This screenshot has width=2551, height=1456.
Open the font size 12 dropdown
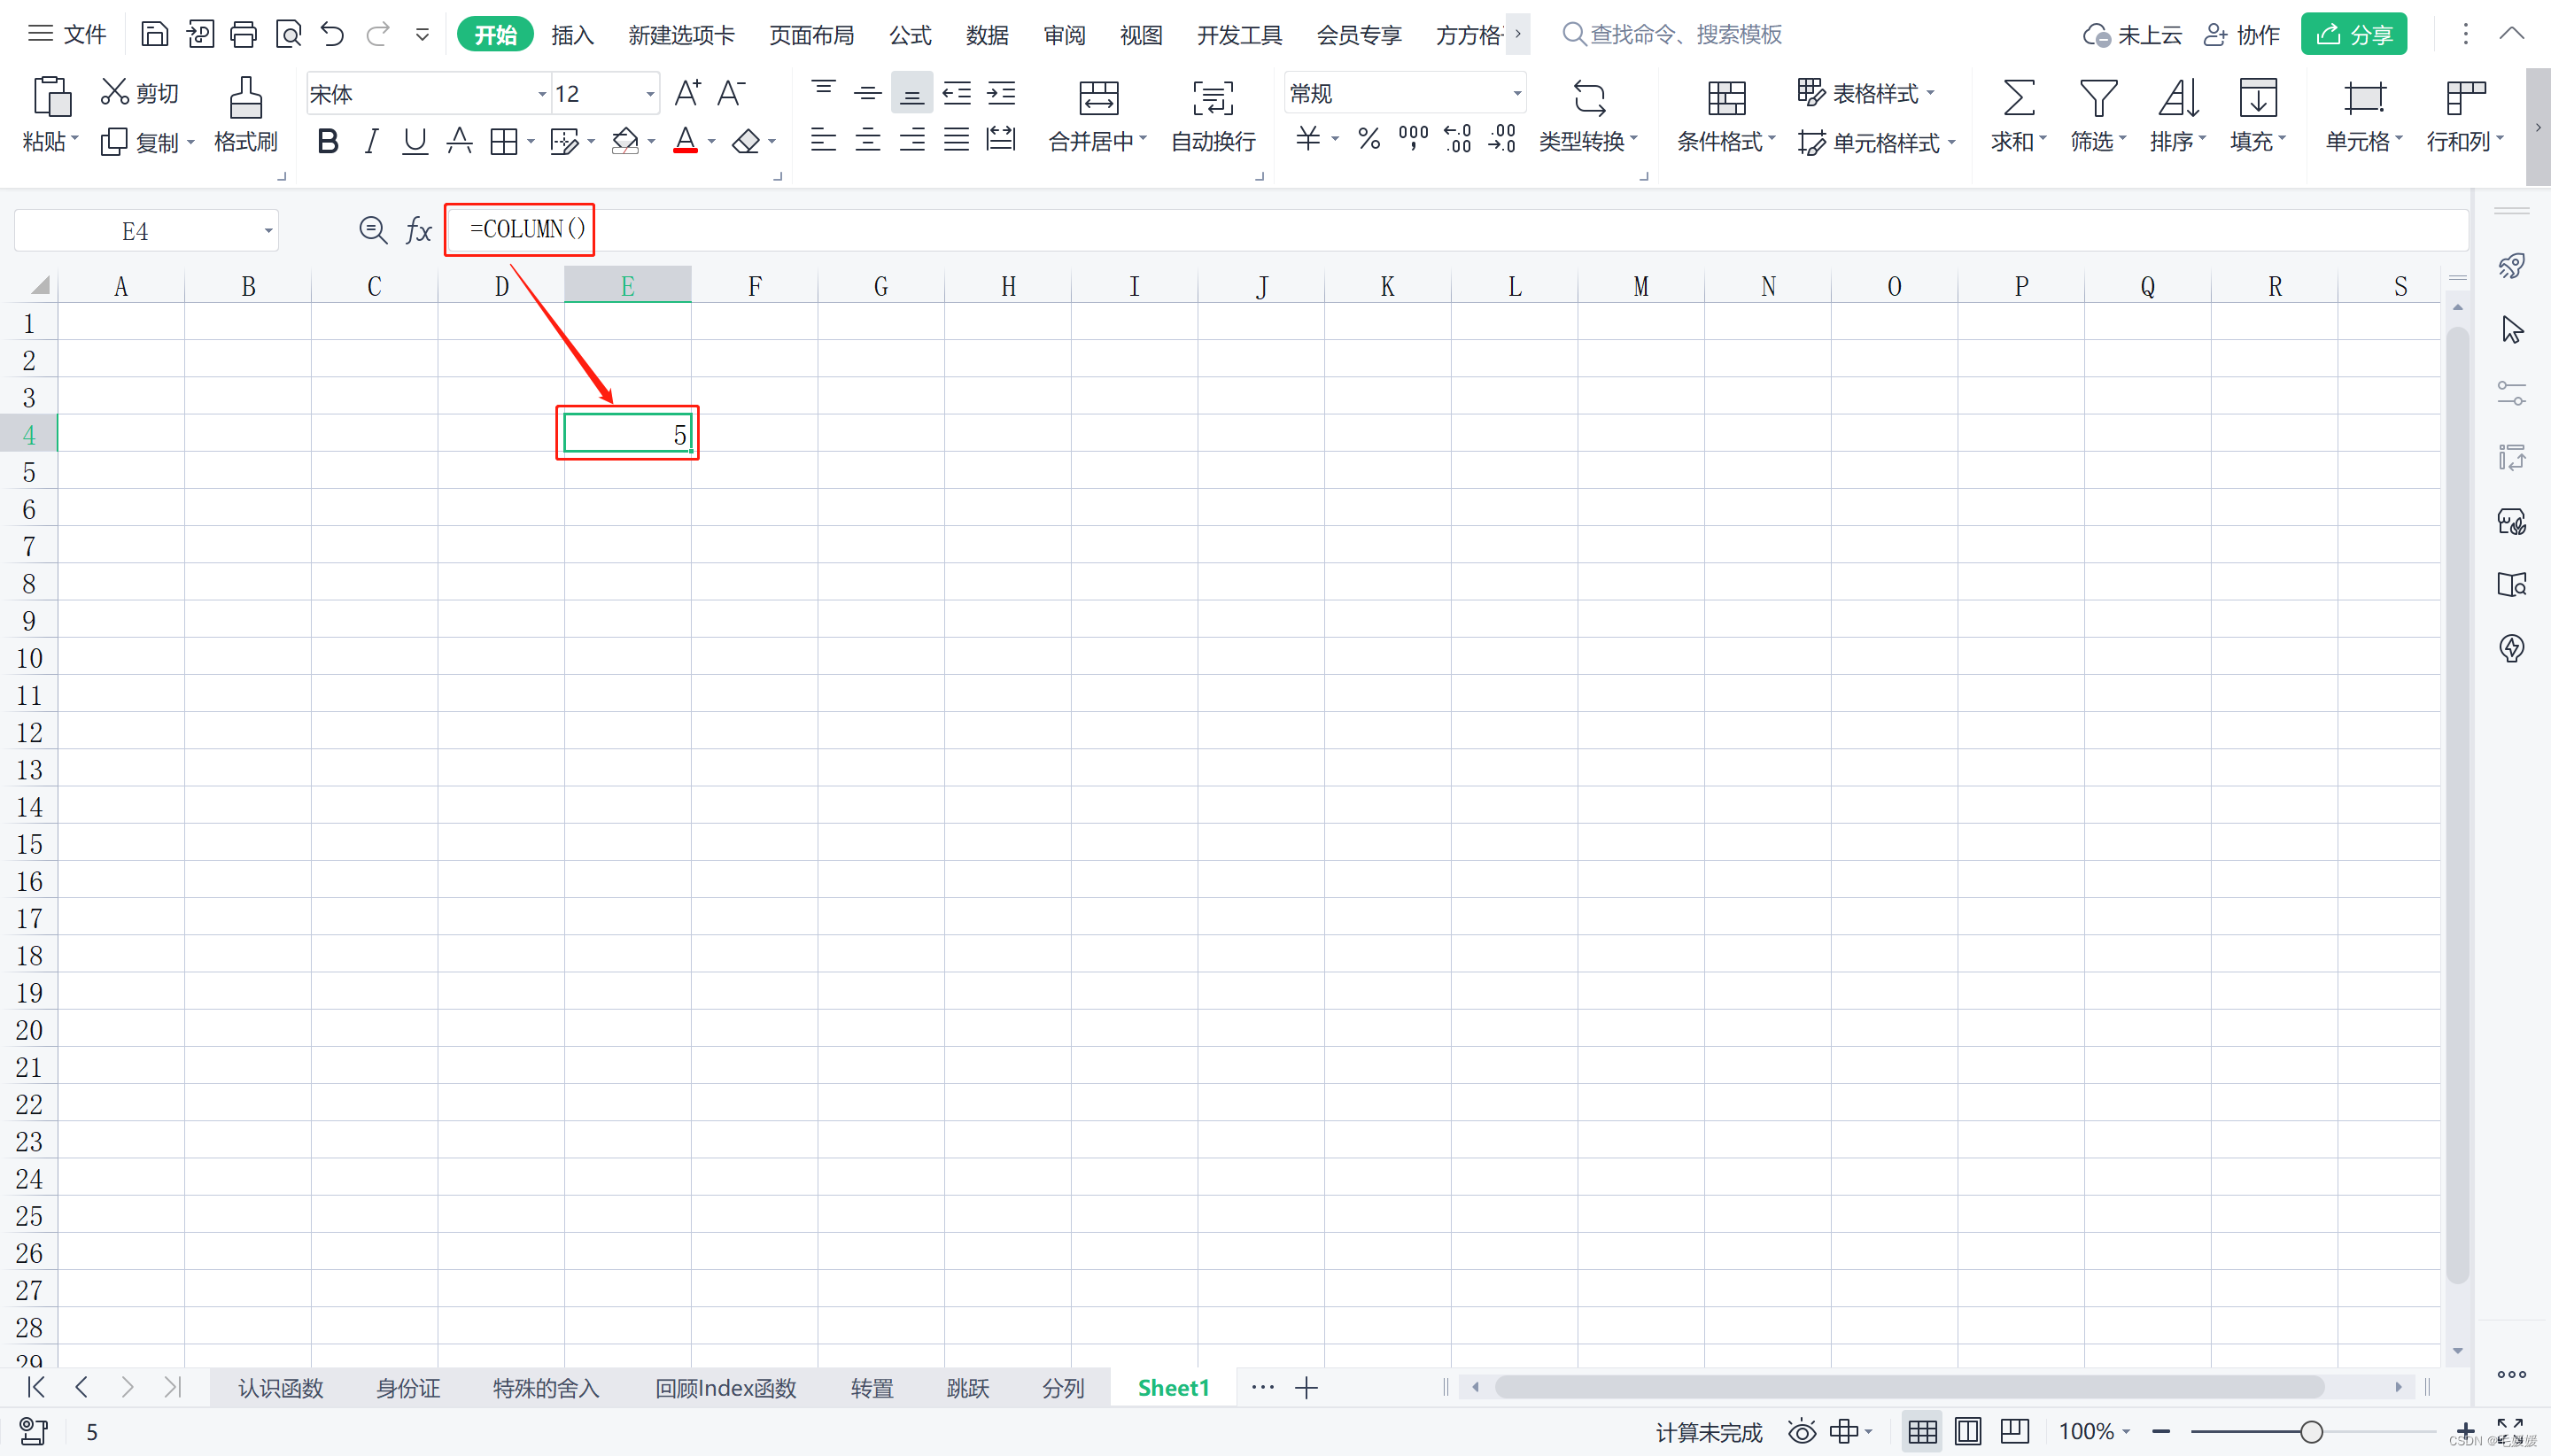(650, 94)
